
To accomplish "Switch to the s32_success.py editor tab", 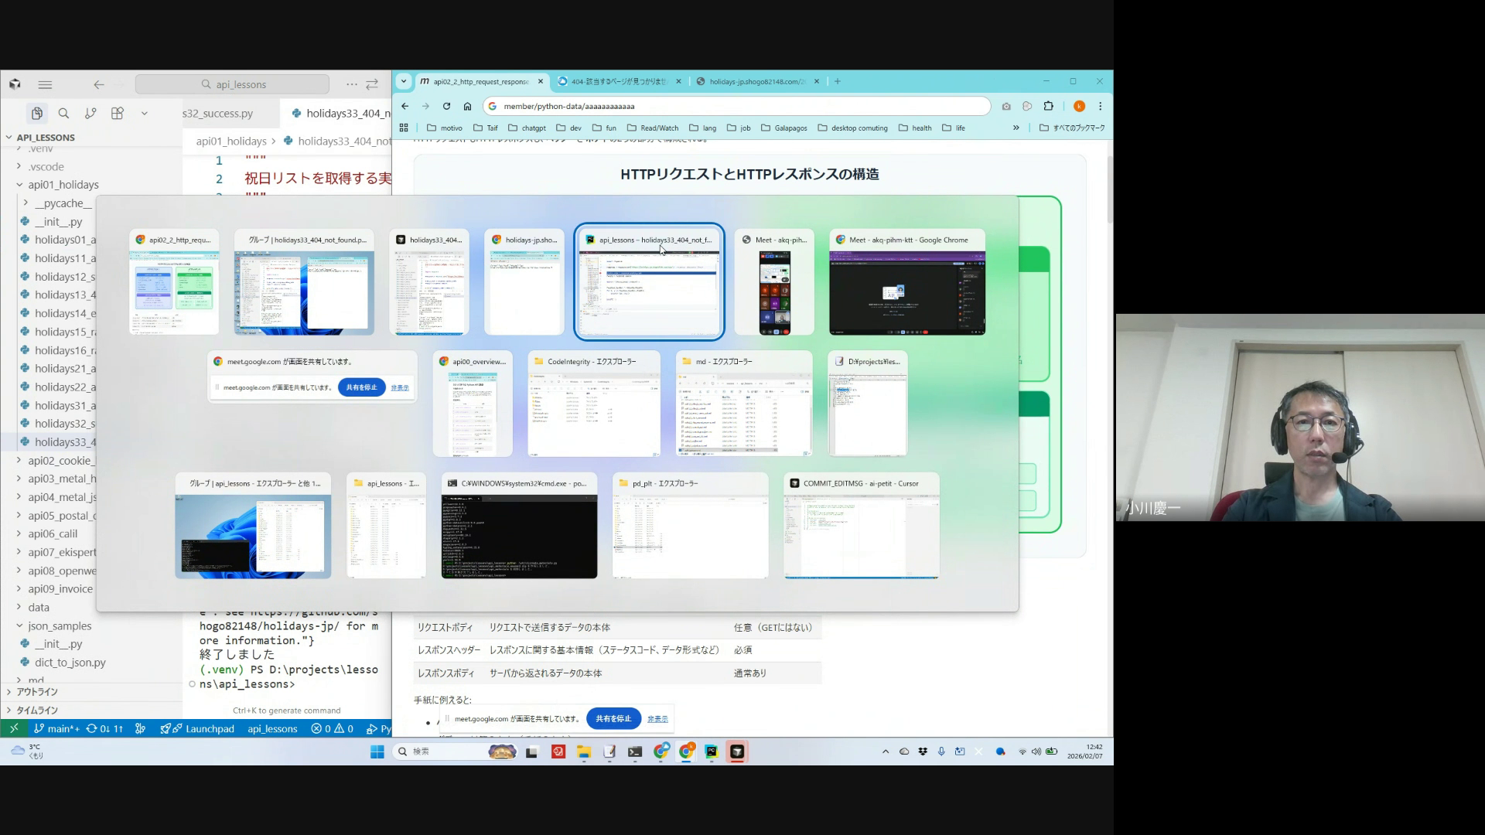I will click(x=218, y=114).
